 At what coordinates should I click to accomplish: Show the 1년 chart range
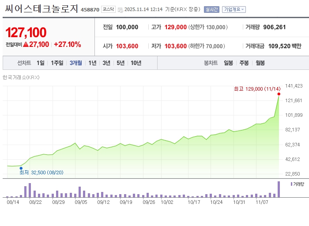pyautogui.click(x=92, y=63)
